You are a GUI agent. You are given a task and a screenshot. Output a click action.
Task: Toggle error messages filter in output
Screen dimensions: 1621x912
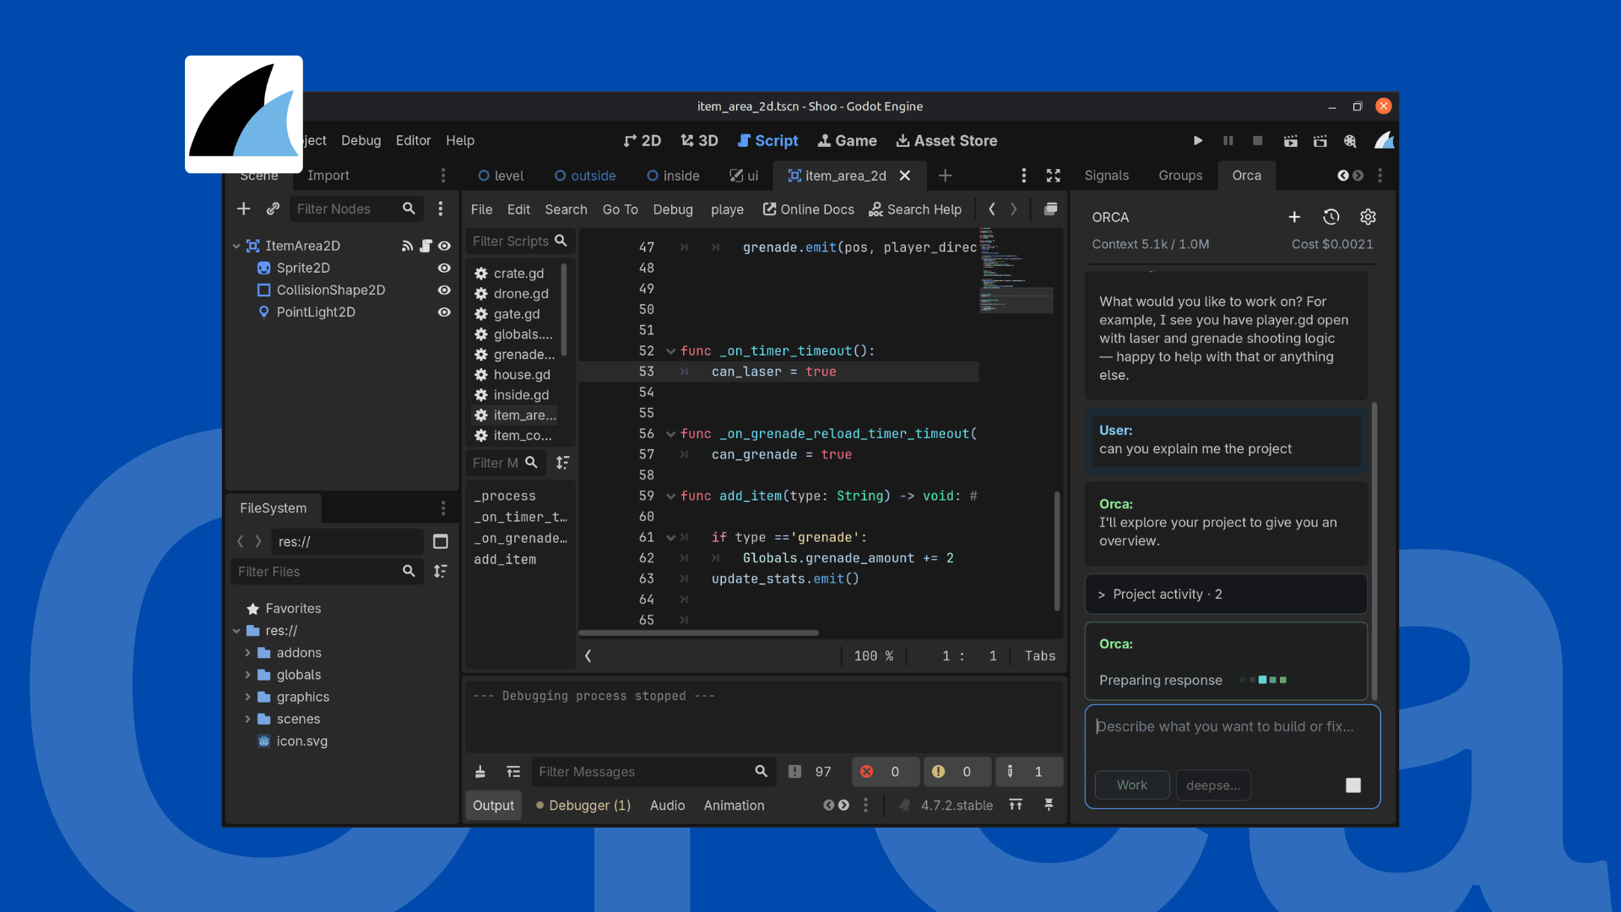point(884,772)
